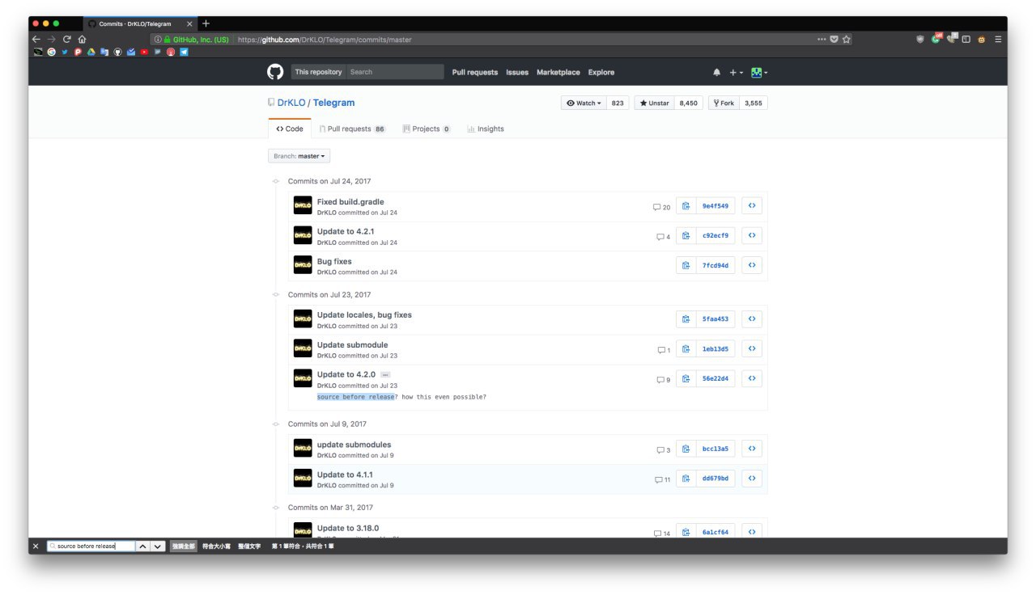This screenshot has height=595, width=1036.
Task: Click the GitHub repository search field
Action: click(395, 72)
